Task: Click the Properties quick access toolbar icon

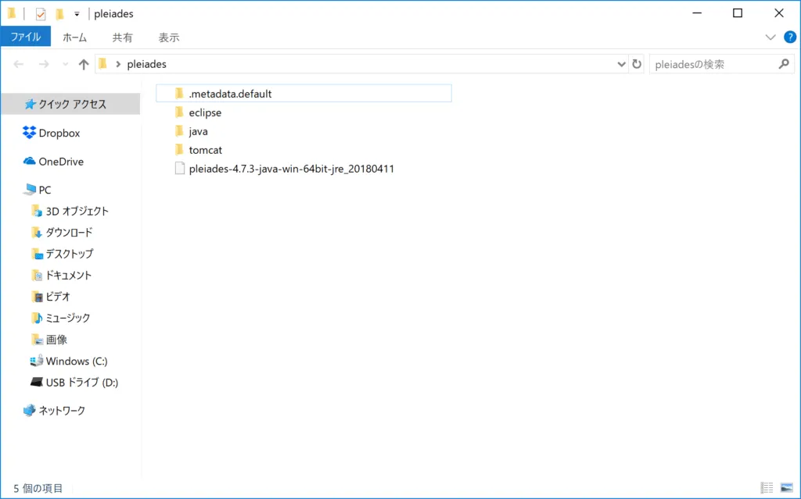Action: click(41, 14)
